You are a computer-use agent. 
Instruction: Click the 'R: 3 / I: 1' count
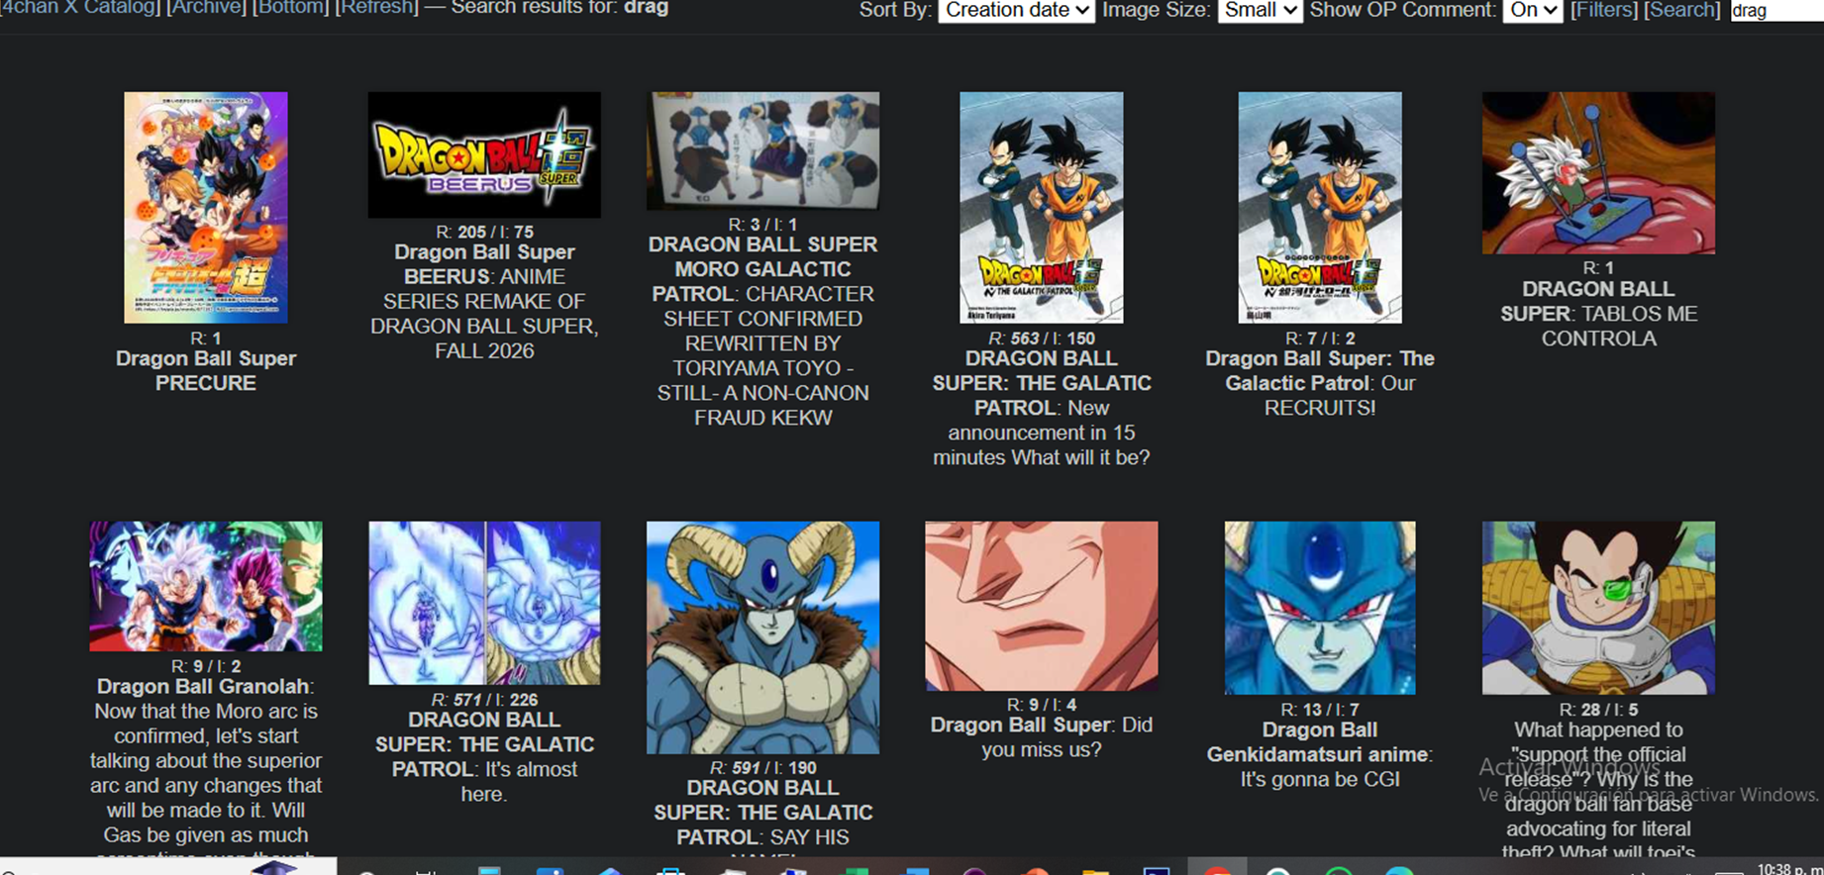pos(762,225)
